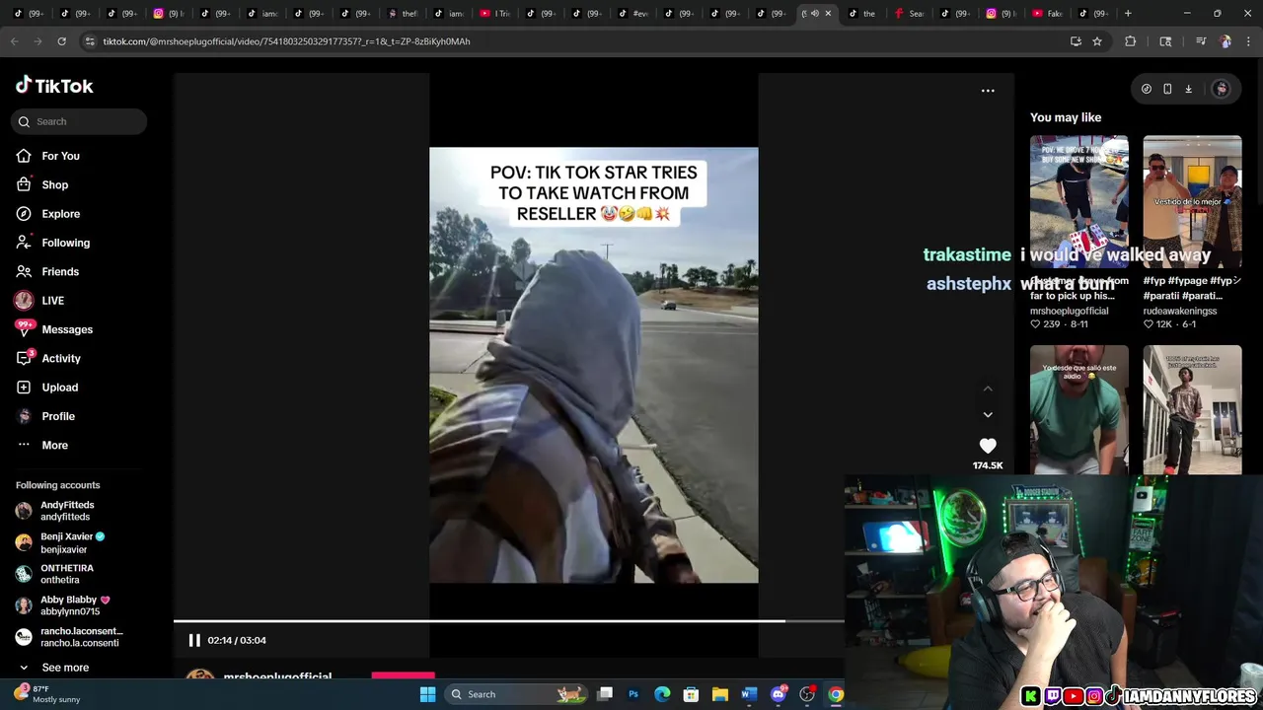
Task: Click the Windows taskbar Search box
Action: pyautogui.click(x=516, y=694)
